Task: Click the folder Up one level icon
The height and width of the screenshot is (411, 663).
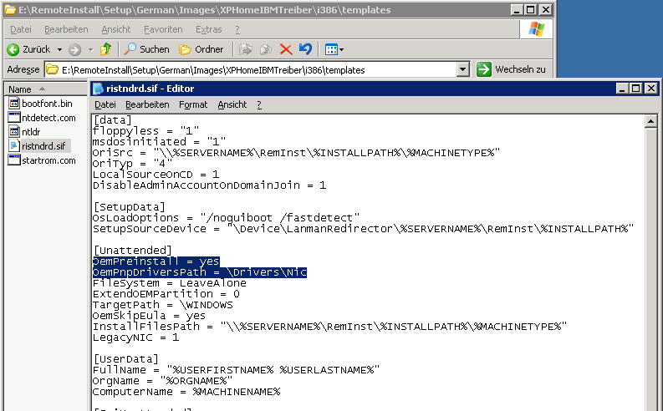Action: click(105, 49)
